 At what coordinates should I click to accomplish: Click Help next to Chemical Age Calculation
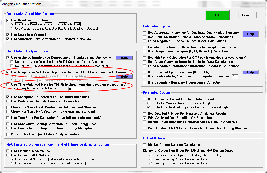click(x=250, y=72)
